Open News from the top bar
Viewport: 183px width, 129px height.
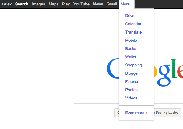(x=98, y=4)
